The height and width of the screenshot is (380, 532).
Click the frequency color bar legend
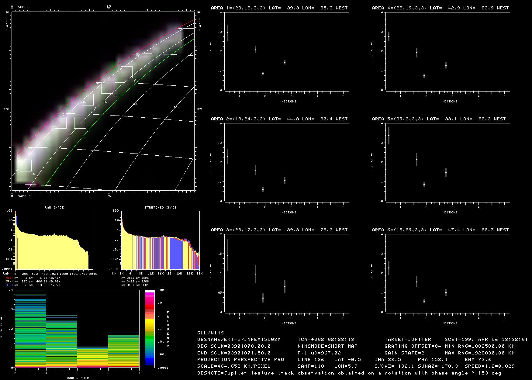(x=150, y=329)
